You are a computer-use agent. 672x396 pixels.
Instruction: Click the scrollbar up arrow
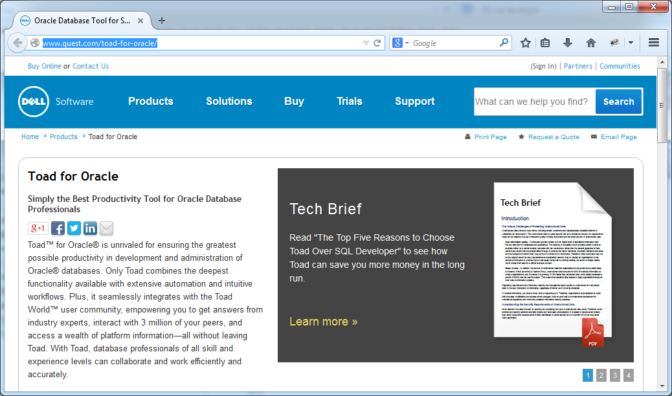662,62
